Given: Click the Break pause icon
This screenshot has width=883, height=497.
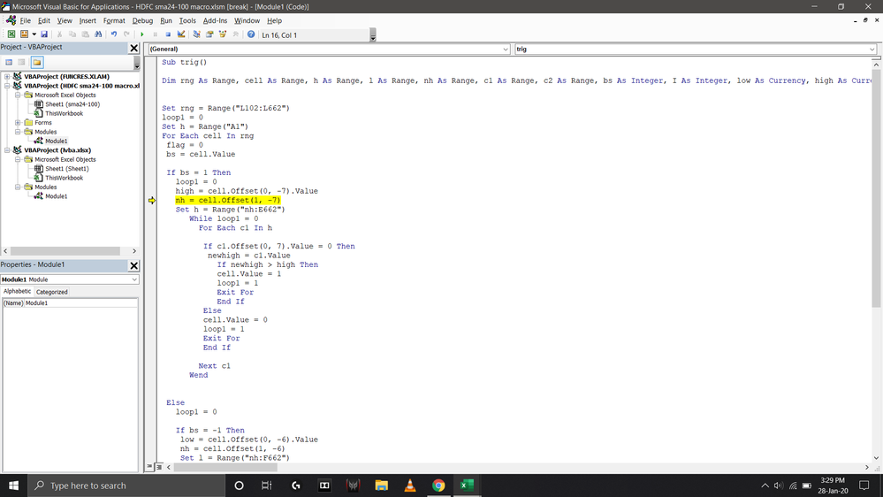Looking at the screenshot, I should [155, 34].
